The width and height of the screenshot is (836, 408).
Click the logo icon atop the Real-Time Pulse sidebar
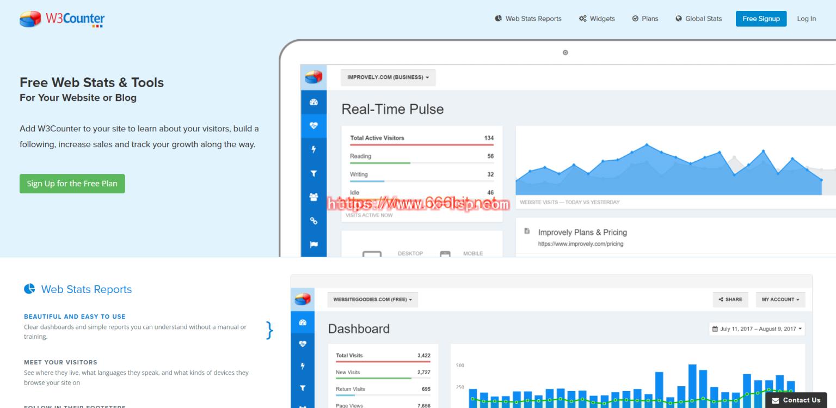[x=313, y=77]
